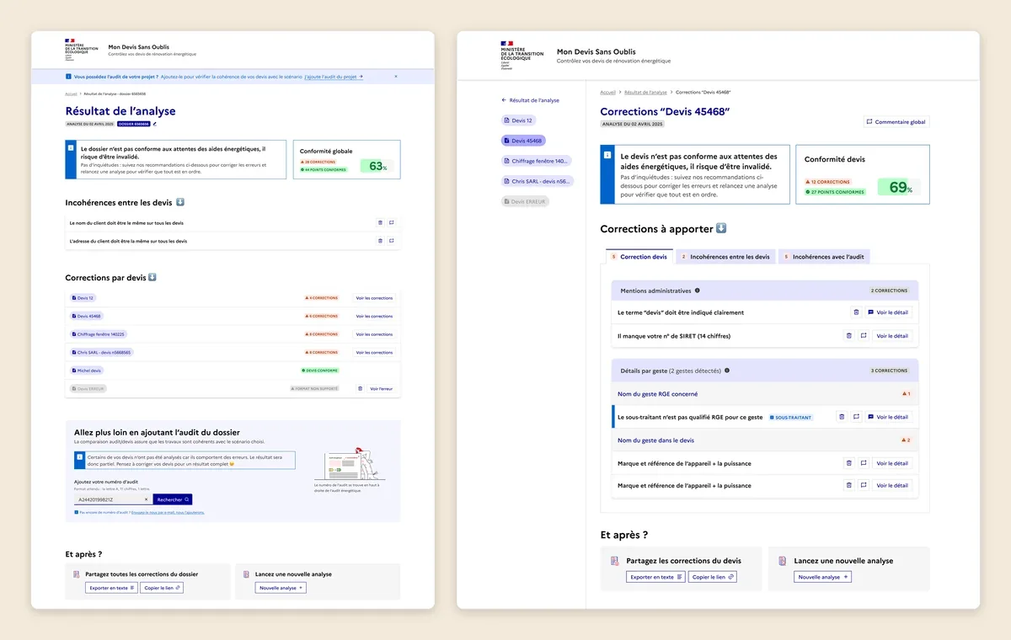Click info icon beside 'Mentions administratives'
Viewport: 1011px width, 640px height.
[697, 291]
